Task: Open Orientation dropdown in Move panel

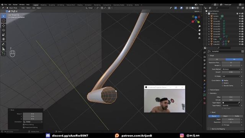Action: pos(33,122)
